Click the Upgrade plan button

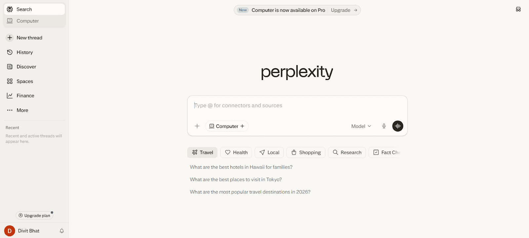coord(34,215)
